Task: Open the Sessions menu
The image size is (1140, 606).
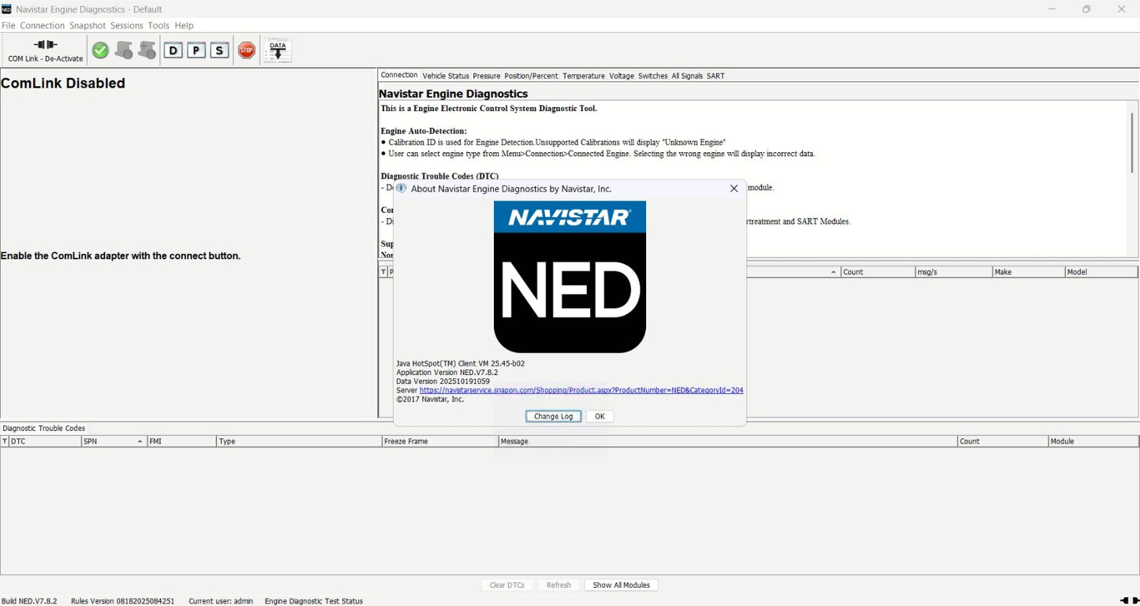Action: point(127,25)
